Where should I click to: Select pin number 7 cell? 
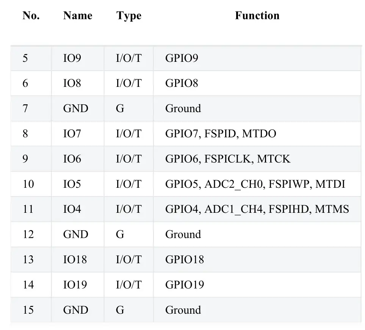coord(25,108)
